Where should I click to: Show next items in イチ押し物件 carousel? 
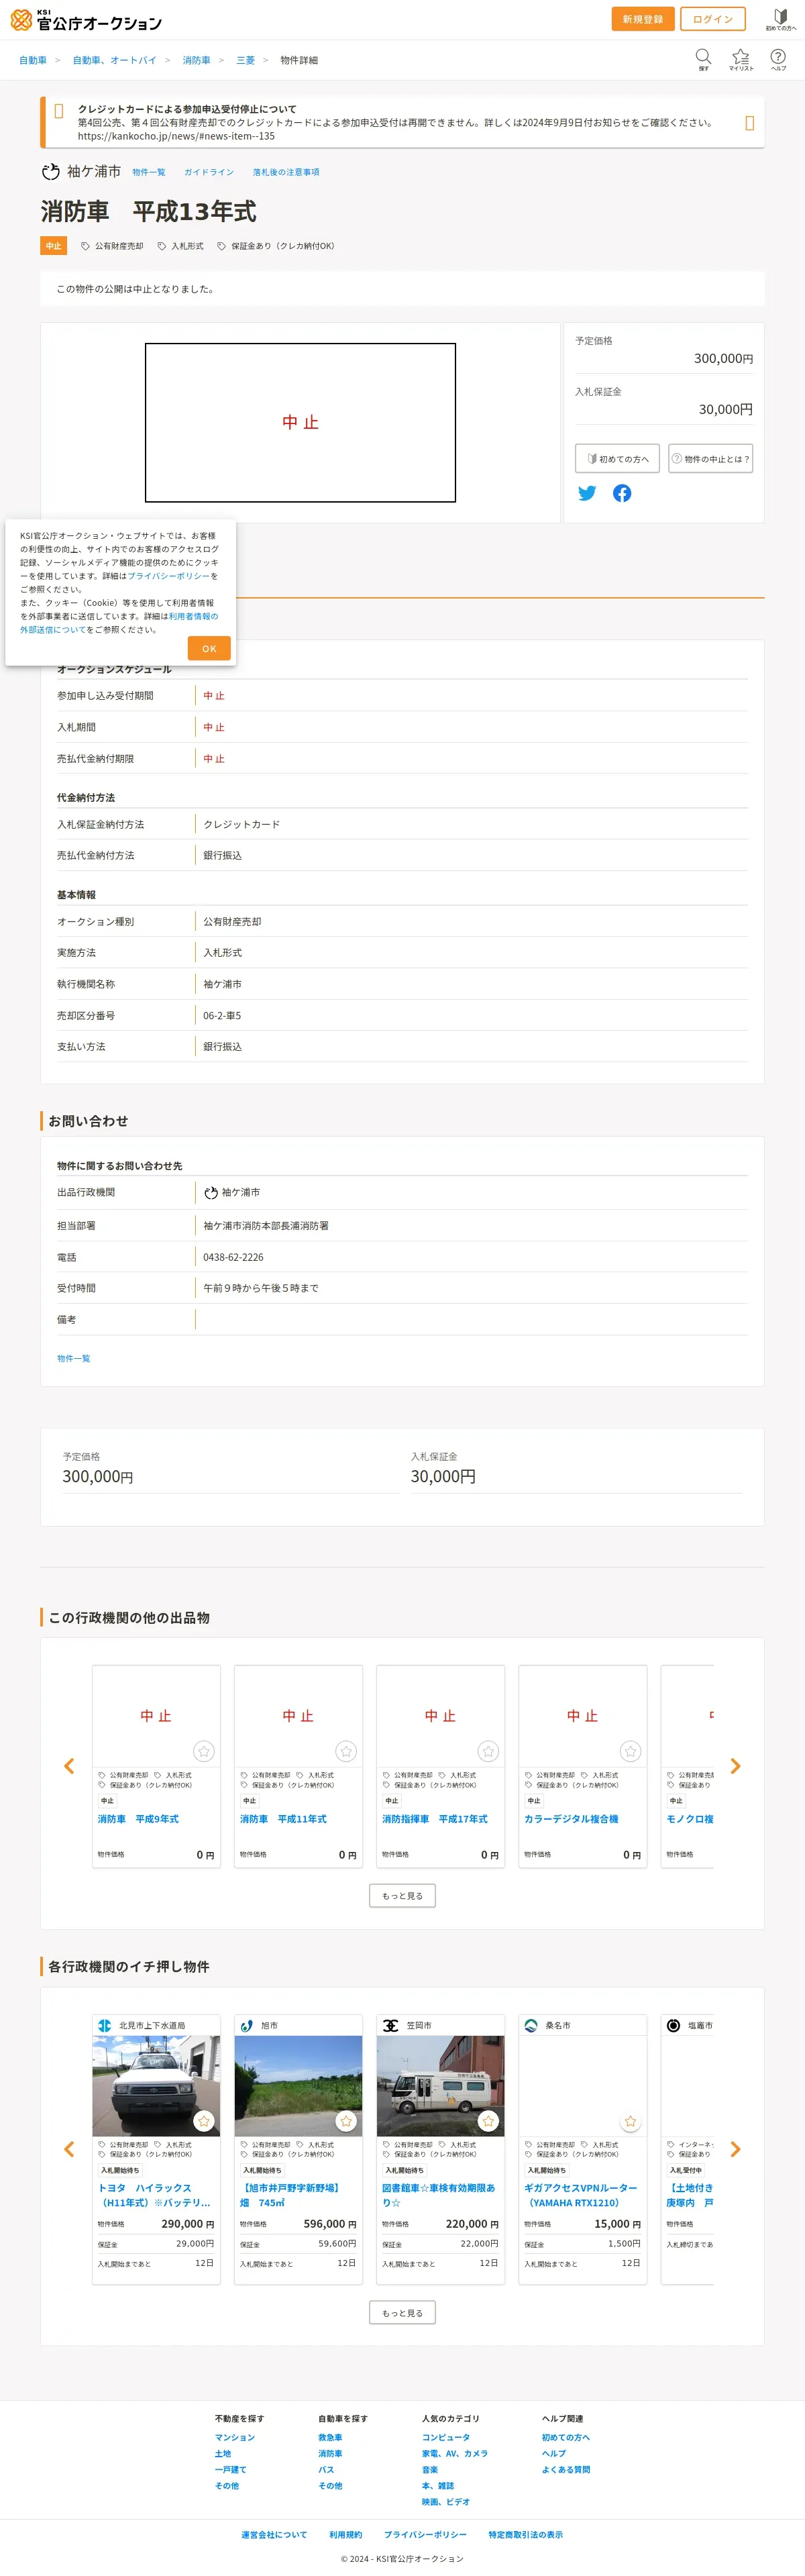(735, 2149)
